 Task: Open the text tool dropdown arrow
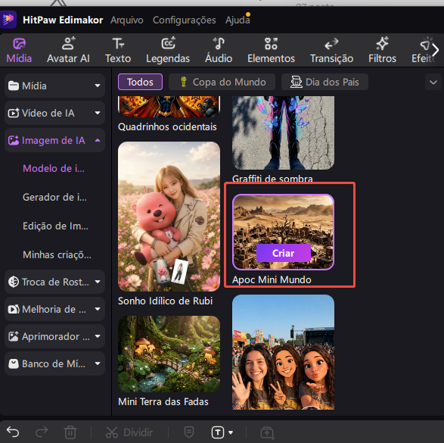point(231,432)
